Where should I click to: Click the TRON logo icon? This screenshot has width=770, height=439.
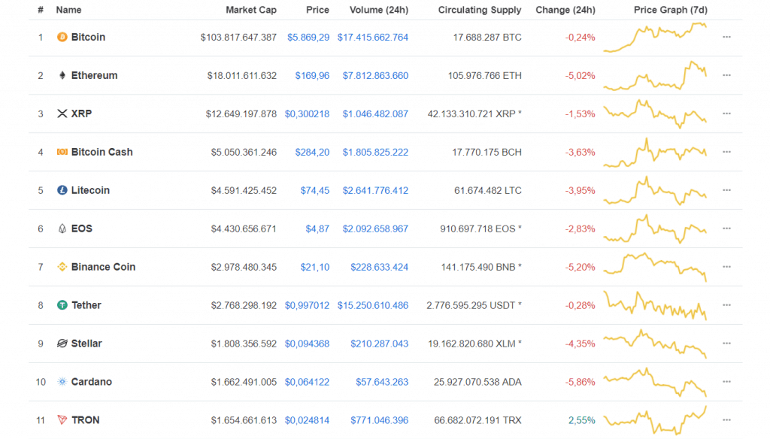62,420
